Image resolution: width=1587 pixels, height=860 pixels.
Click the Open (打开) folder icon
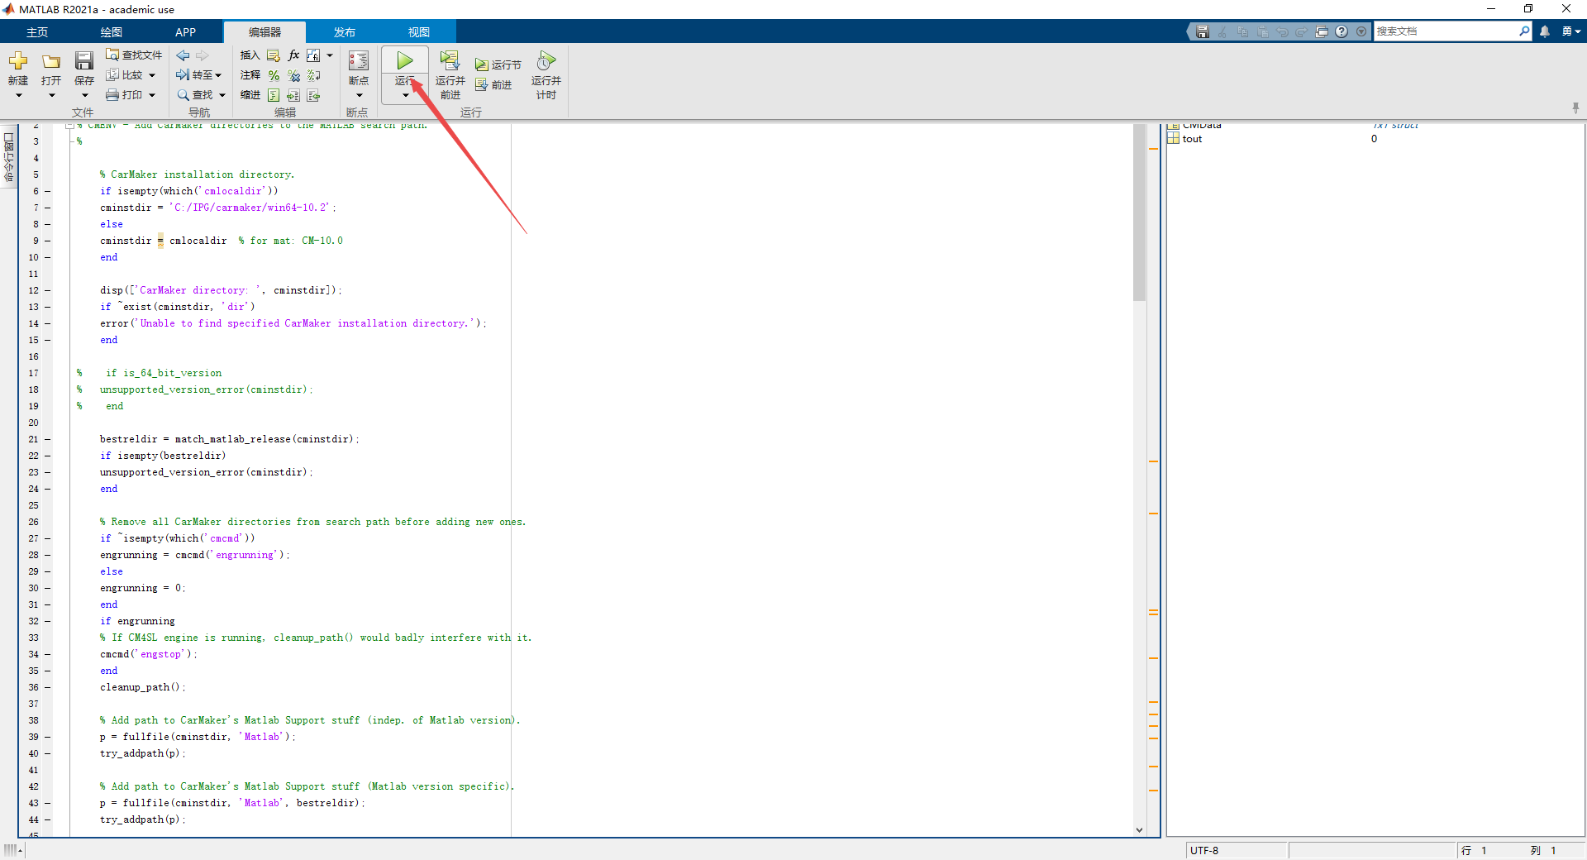click(x=51, y=61)
